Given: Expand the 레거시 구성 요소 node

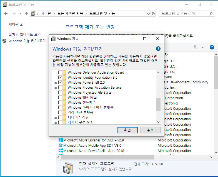Looking at the screenshot, I should click(55, 123).
